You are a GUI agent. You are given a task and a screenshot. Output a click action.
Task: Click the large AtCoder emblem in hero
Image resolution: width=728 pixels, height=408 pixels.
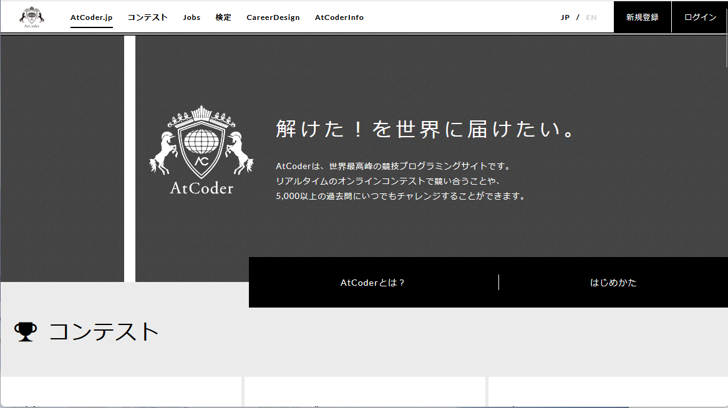(201, 150)
